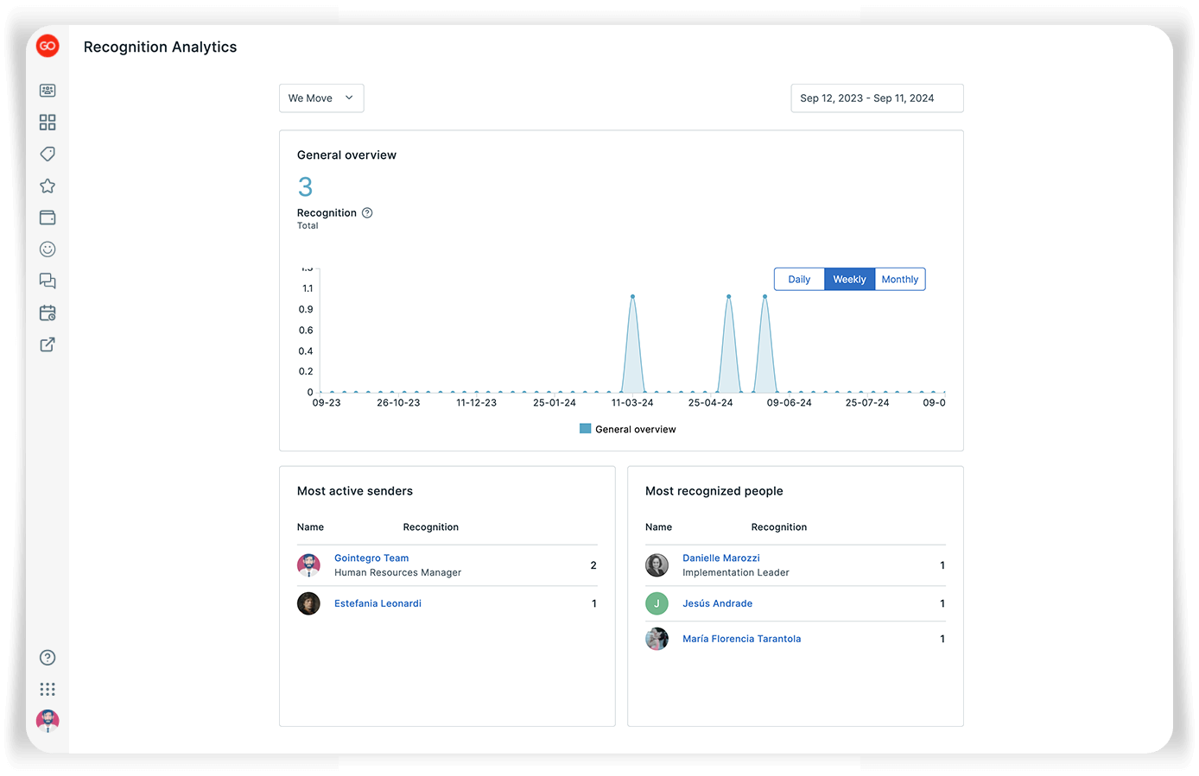Image resolution: width=1199 pixels, height=776 pixels.
Task: Click the external link icon in sidebar
Action: pyautogui.click(x=48, y=344)
